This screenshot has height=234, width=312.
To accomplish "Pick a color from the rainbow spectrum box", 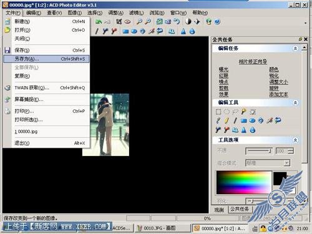I will click(x=244, y=182).
